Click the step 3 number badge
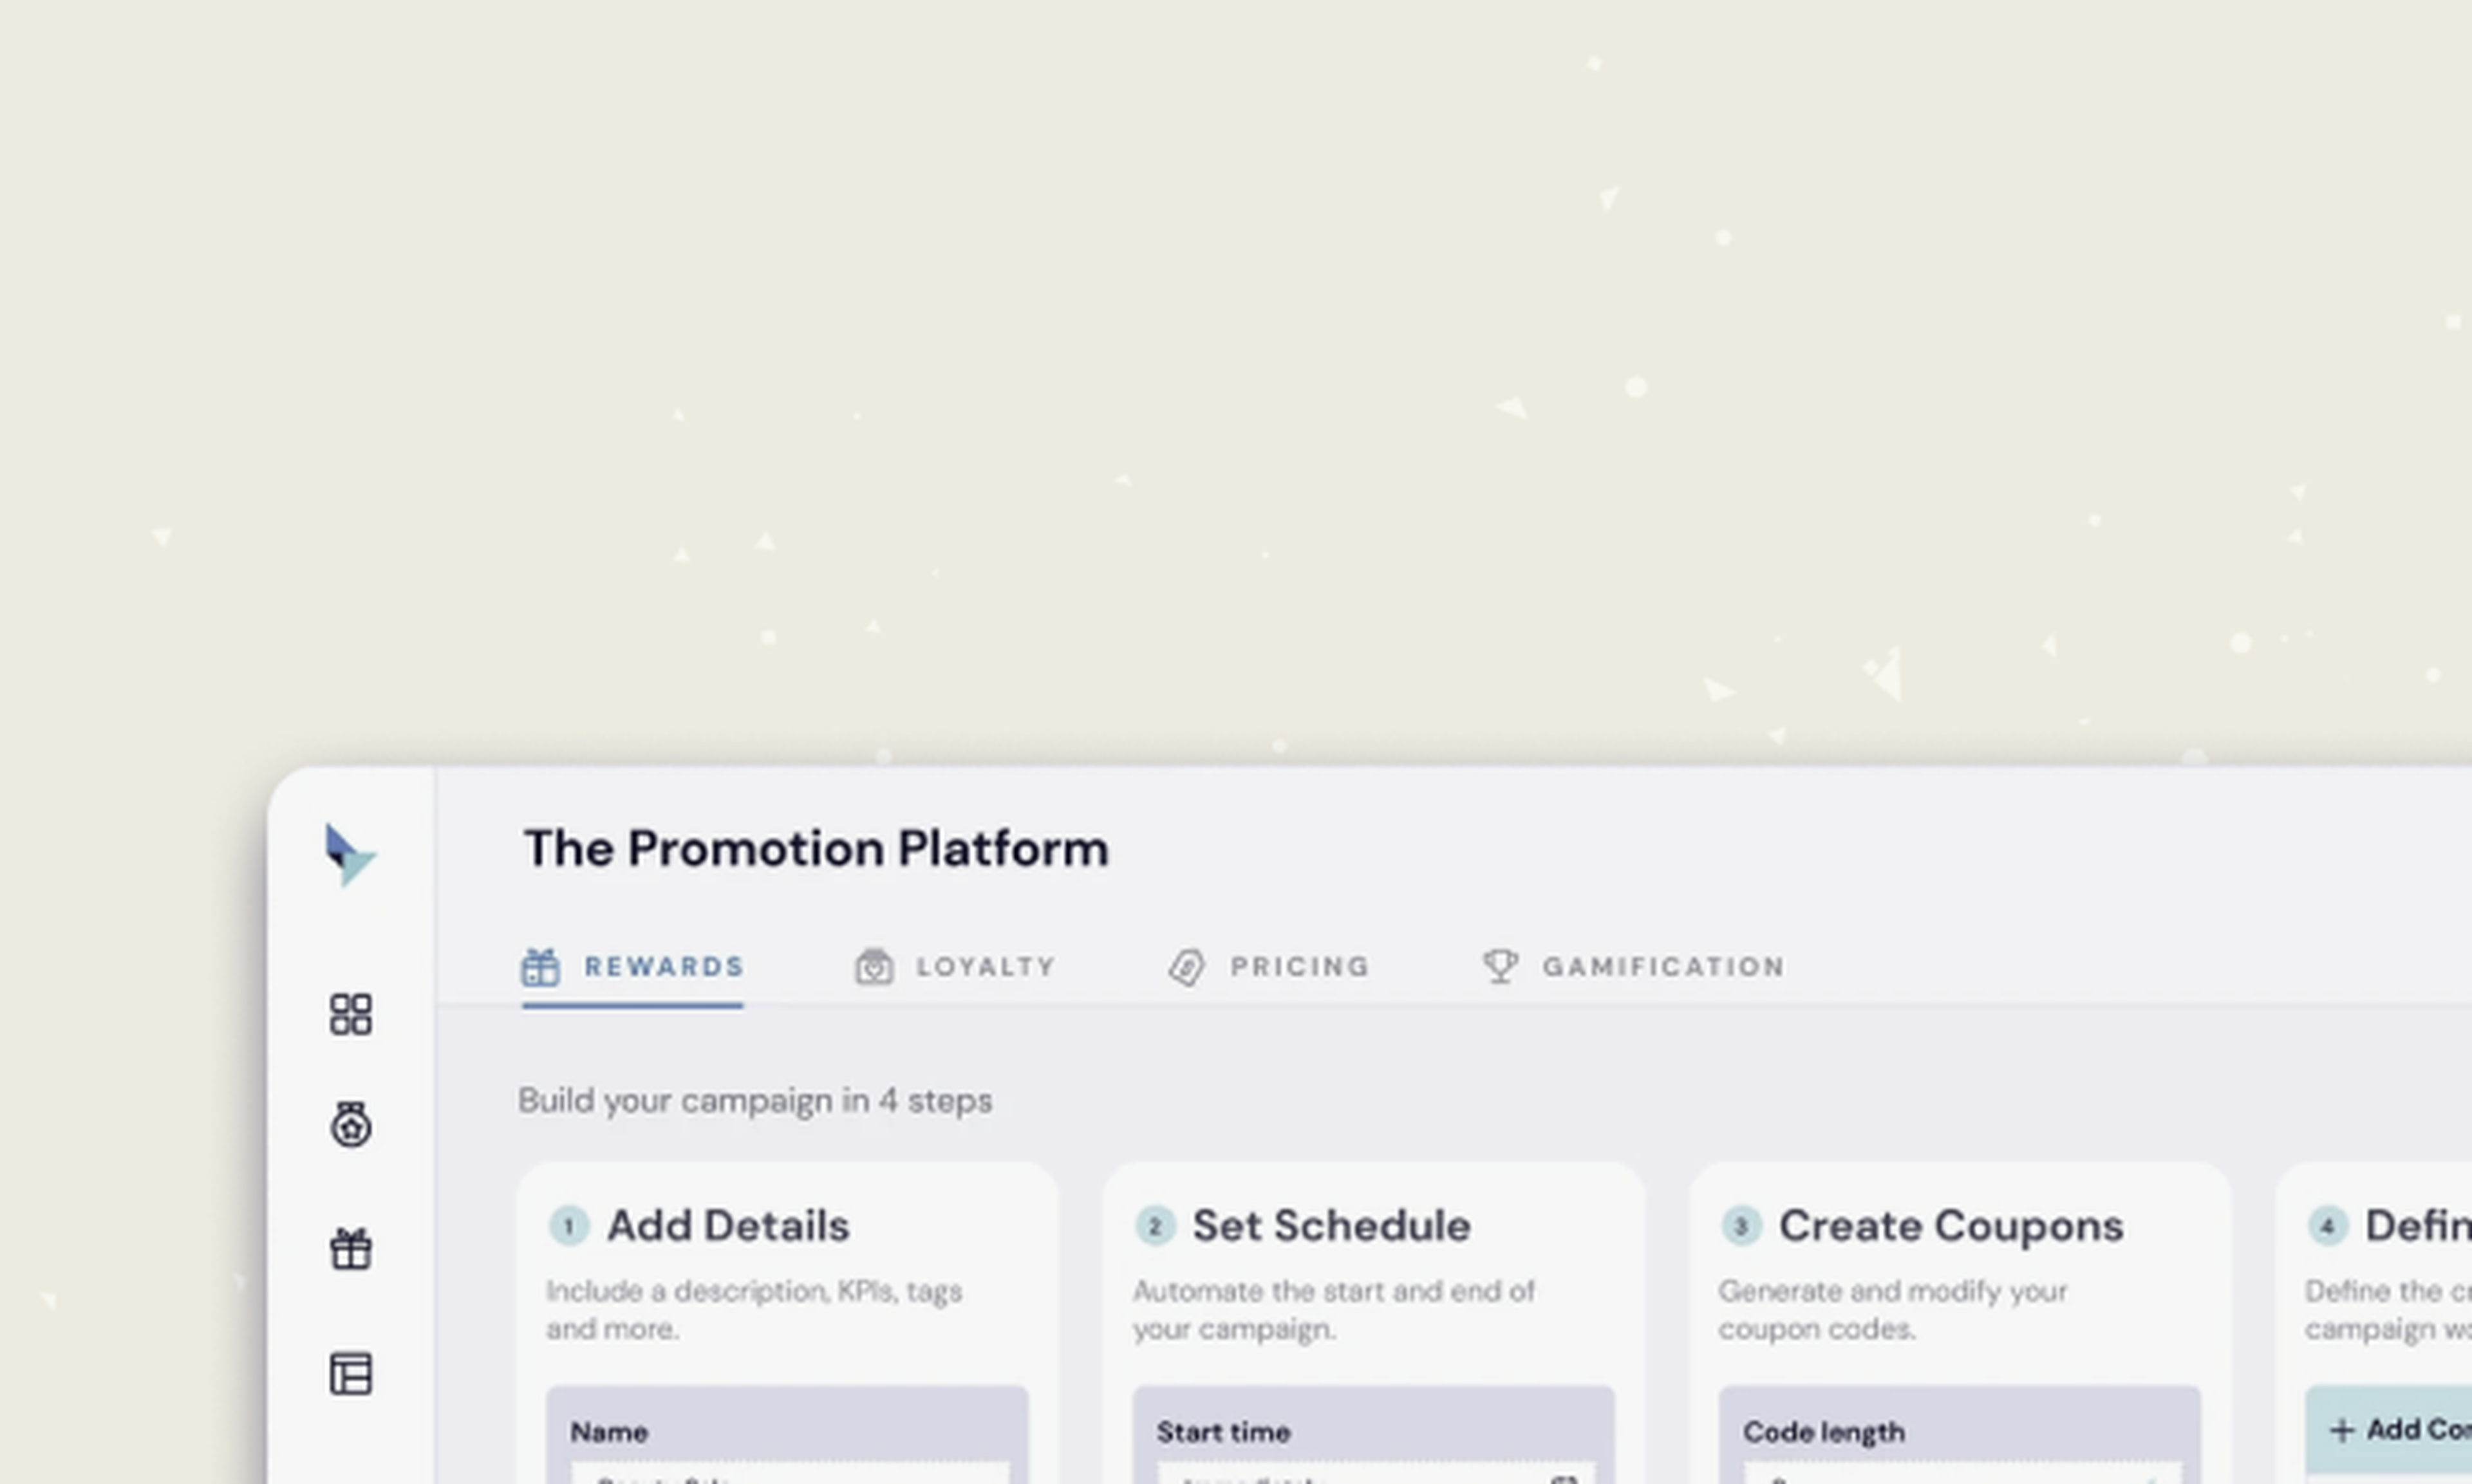This screenshot has width=2472, height=1484. point(1741,1226)
